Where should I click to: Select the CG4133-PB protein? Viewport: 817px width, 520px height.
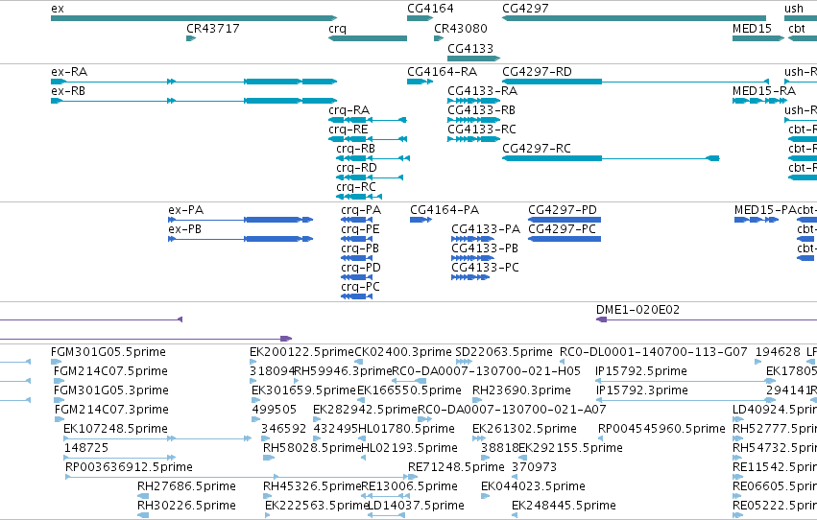pos(472,258)
